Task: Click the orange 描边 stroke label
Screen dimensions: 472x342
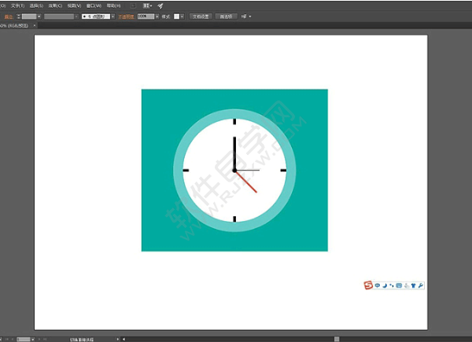Action: tap(9, 17)
